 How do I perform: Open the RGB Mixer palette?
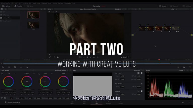tap(21, 67)
